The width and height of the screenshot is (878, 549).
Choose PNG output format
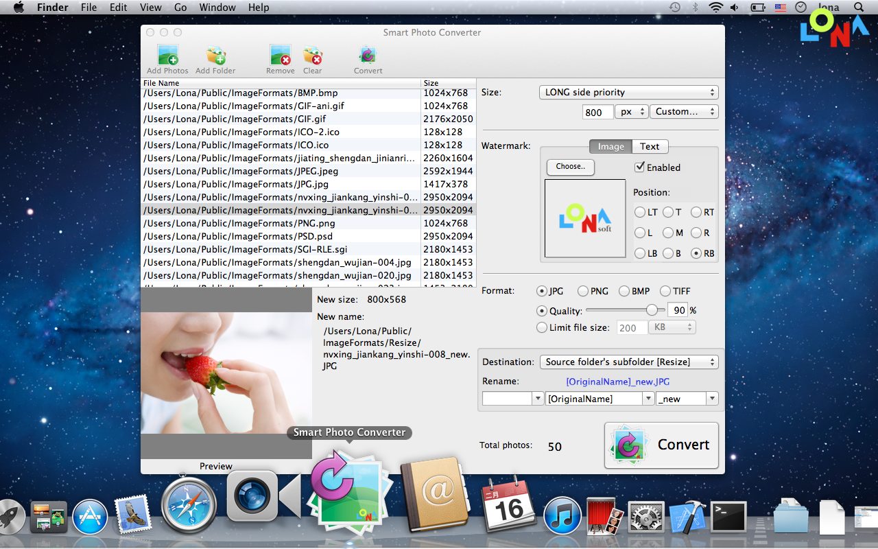pyautogui.click(x=583, y=291)
